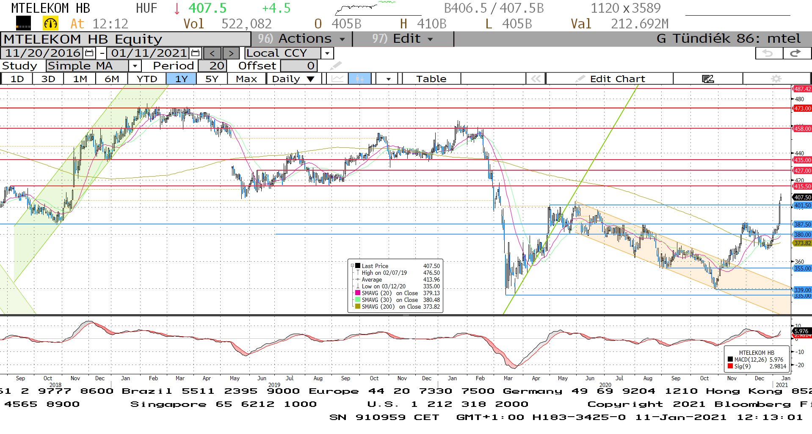Click the Offset input field showing 0
The width and height of the screenshot is (812, 434).
(x=298, y=66)
